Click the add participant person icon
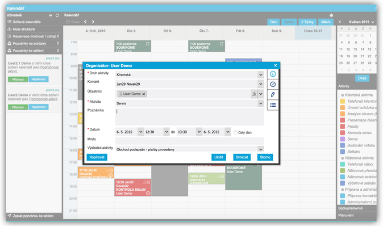This screenshot has height=226, width=383. pos(254,94)
